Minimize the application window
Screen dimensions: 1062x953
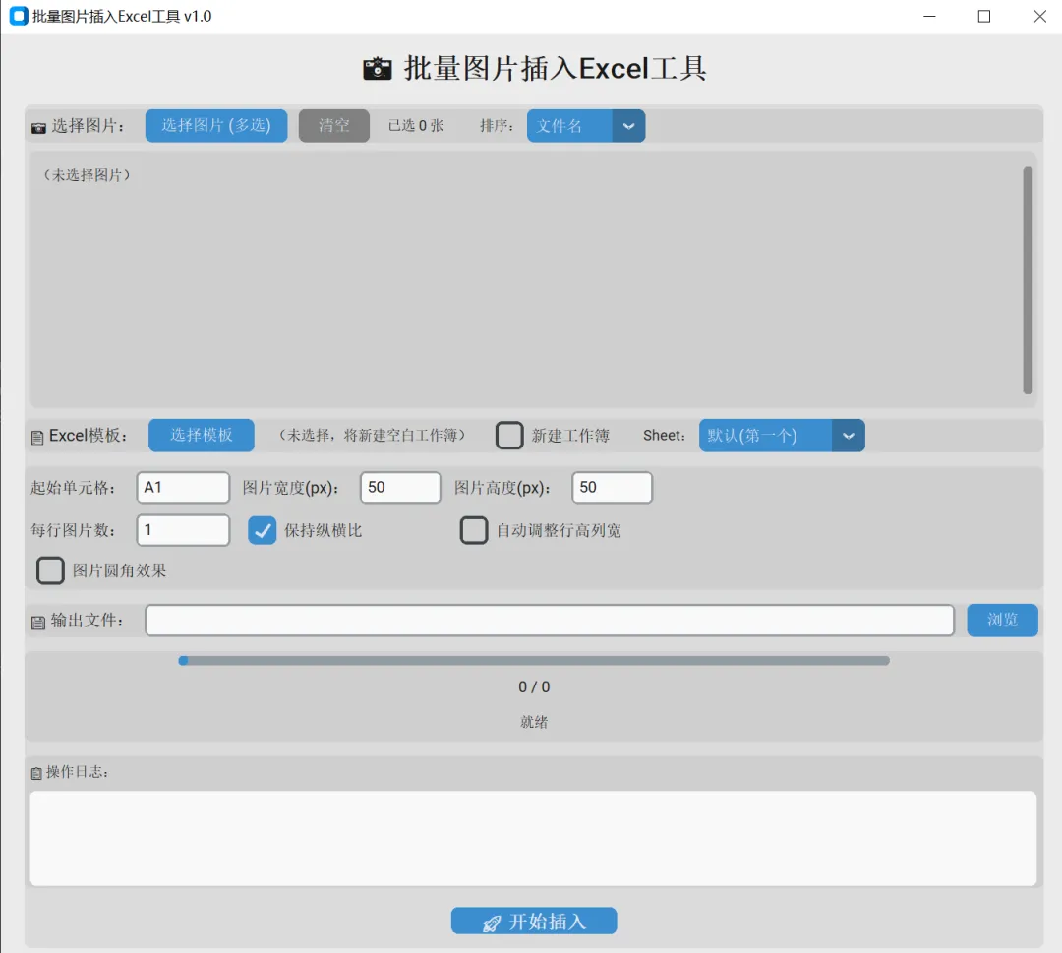pyautogui.click(x=929, y=17)
